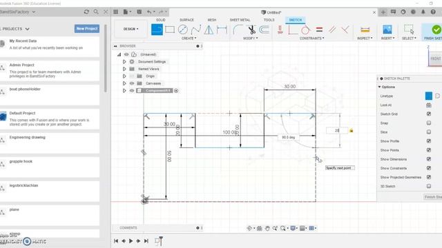Expand the Named Views tree node
This screenshot has width=442, height=248.
click(124, 69)
